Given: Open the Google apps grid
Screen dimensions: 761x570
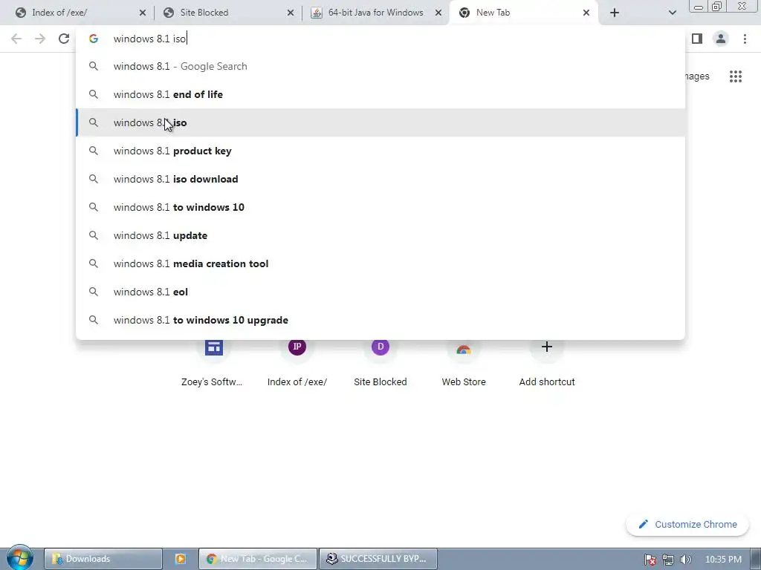Looking at the screenshot, I should coord(736,76).
